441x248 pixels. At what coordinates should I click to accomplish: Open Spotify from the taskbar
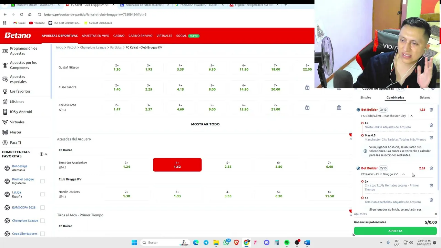[287, 242]
